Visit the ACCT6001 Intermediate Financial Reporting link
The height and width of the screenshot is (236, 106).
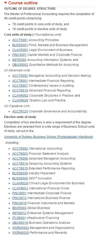click(x=20, y=81)
